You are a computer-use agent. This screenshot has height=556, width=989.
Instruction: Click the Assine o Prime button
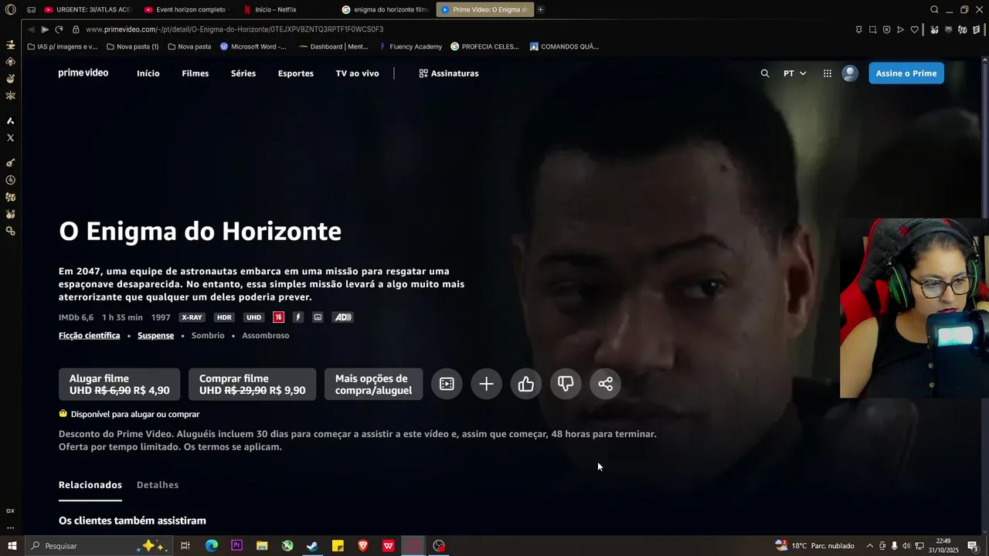click(x=906, y=73)
